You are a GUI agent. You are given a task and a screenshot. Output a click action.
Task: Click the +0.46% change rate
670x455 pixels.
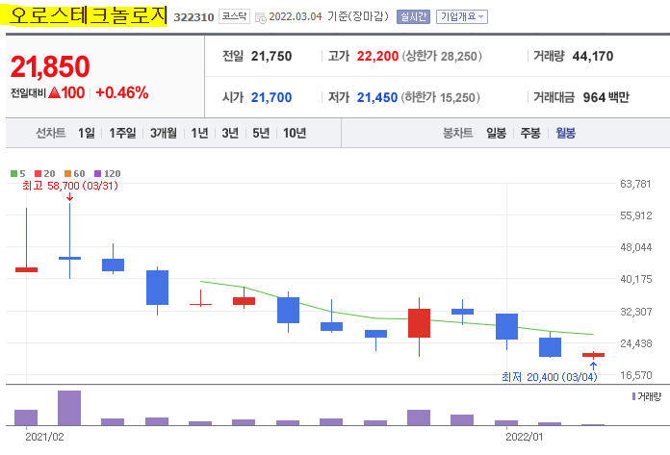coord(122,92)
